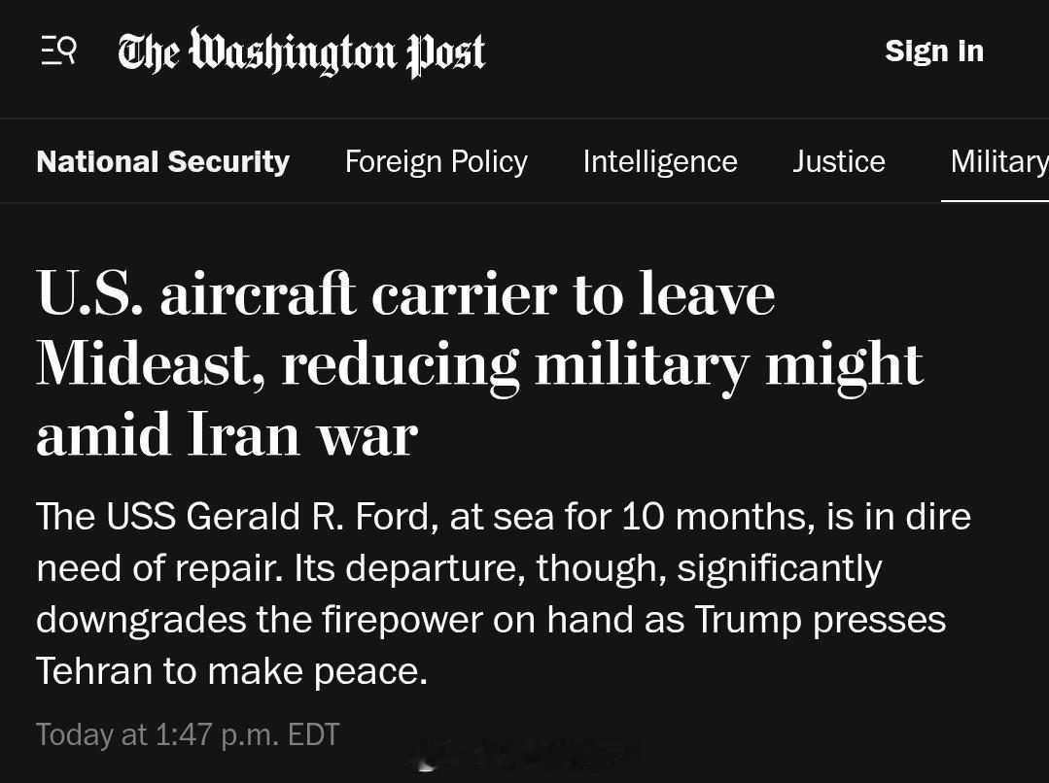
Task: Open the sections menu and search icon
Action: click(x=58, y=51)
